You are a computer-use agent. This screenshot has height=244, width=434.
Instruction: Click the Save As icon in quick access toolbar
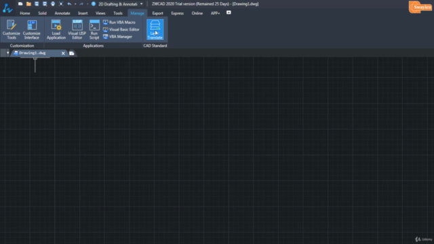pos(45,4)
